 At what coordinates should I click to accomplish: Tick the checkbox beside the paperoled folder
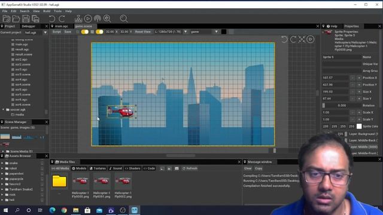[x=42, y=174]
